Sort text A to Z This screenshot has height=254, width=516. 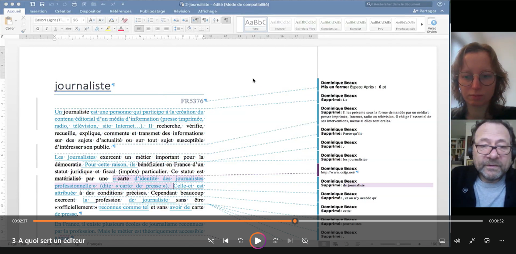[x=216, y=20]
